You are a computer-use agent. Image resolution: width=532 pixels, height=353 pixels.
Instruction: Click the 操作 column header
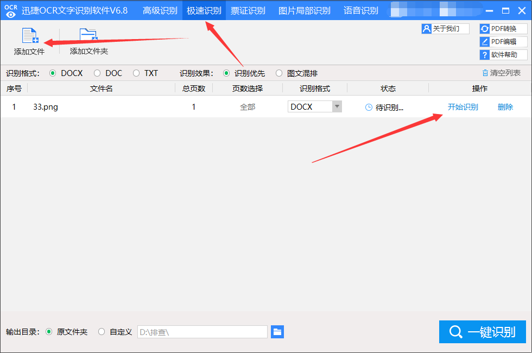pyautogui.click(x=480, y=89)
